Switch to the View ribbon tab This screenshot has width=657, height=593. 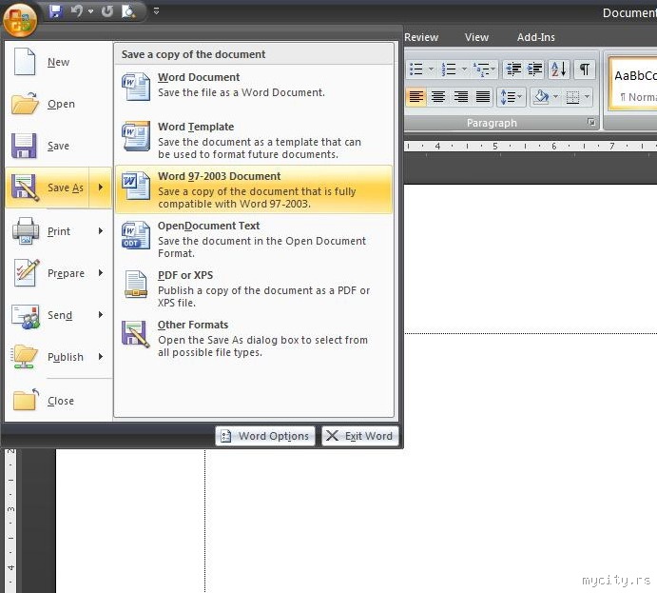pos(476,37)
